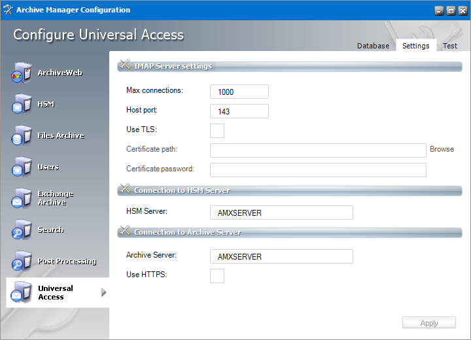Screen dimensions: 471x340
Task: Open the ArchiveWeb sidebar icon
Action: [x=21, y=73]
